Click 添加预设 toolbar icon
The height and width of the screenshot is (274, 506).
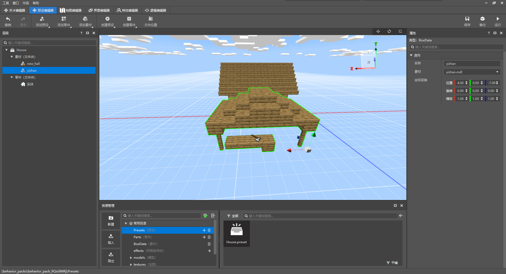[42, 19]
